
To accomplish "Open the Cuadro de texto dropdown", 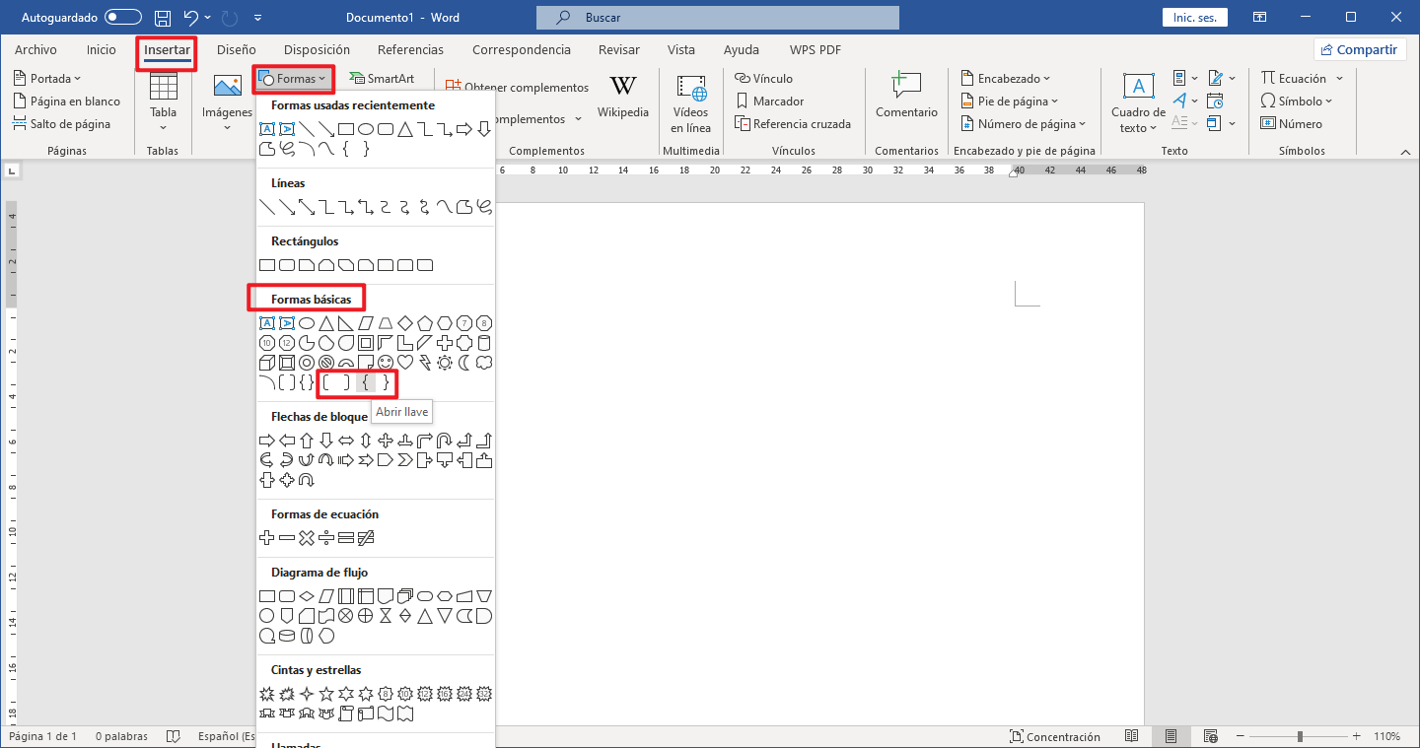I will [x=1138, y=102].
